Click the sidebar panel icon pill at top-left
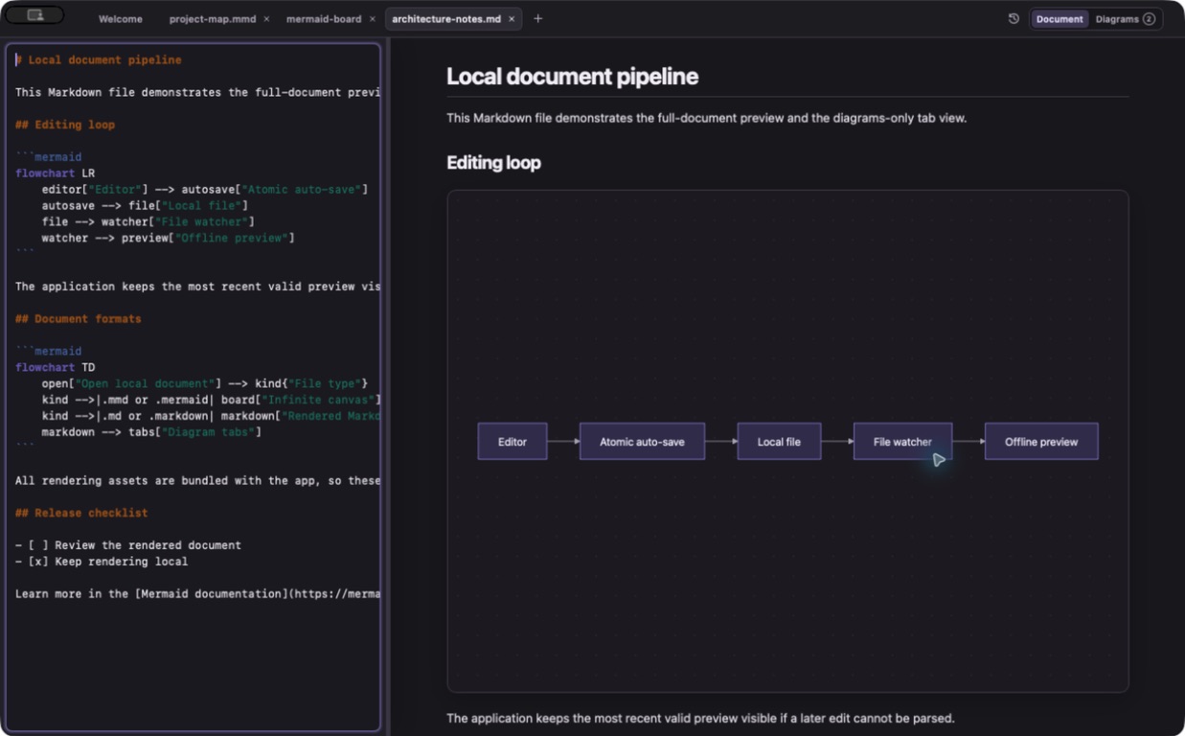This screenshot has height=736, width=1185. point(34,15)
